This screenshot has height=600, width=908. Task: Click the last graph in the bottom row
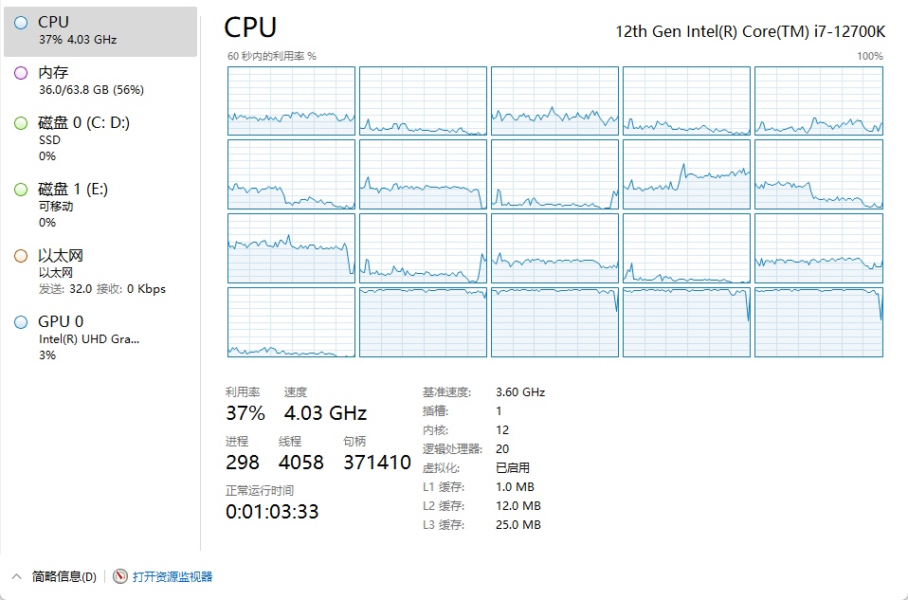coord(818,322)
